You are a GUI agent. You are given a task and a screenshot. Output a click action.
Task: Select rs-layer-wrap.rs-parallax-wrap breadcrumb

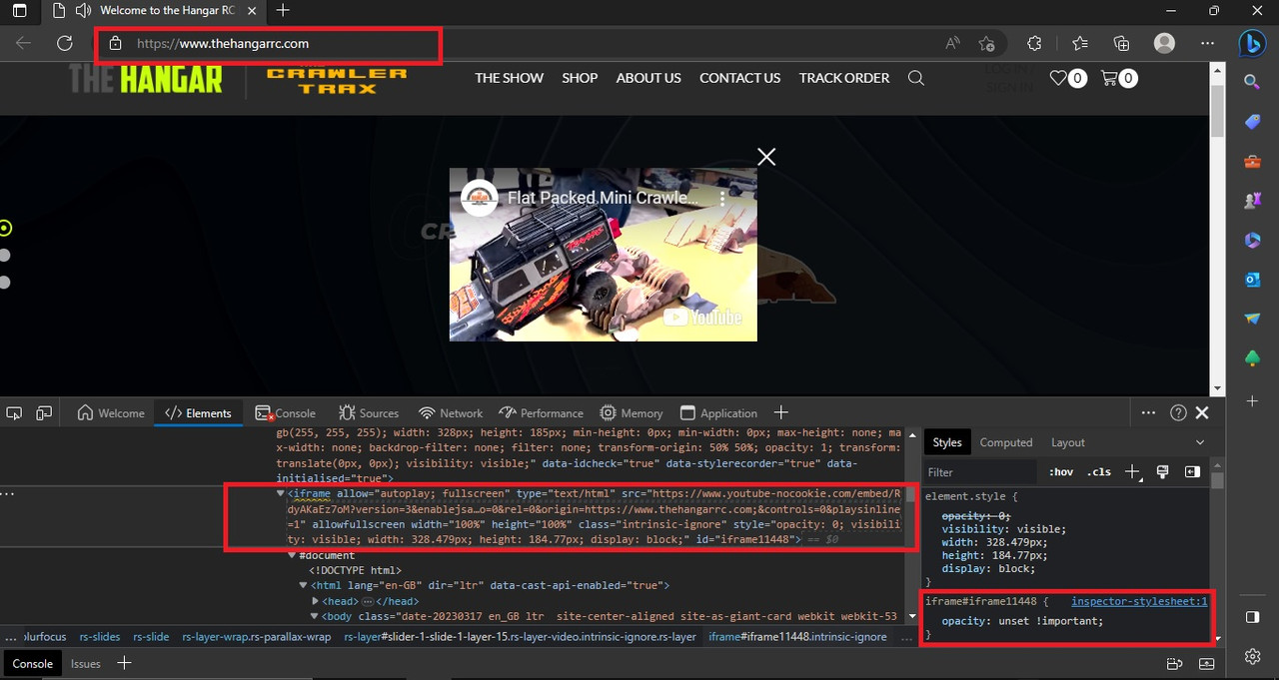coord(257,637)
